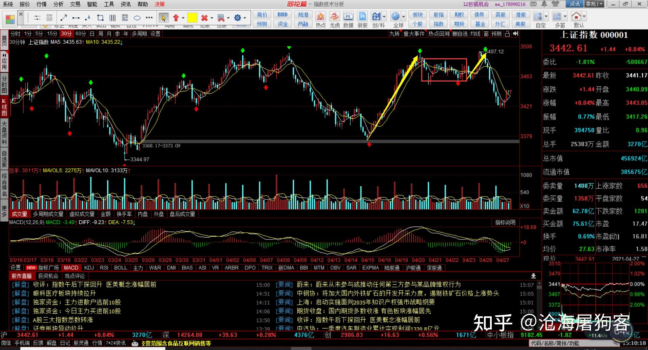Screen dimensions: 648x350
Task: Click the 港股 button
Action: coord(521,15)
